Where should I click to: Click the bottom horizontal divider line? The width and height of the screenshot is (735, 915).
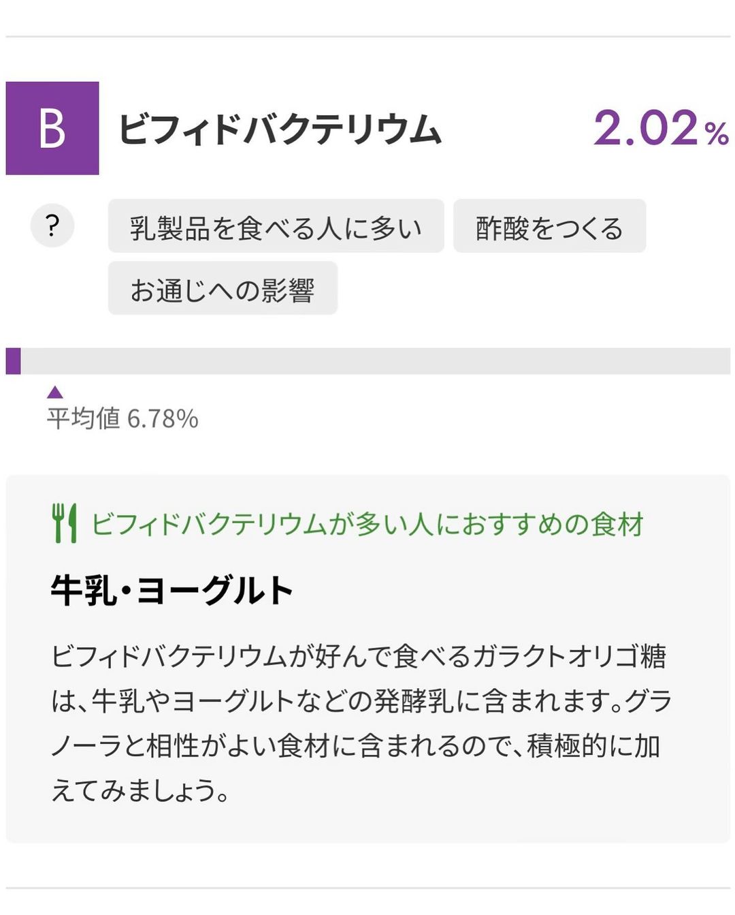(x=367, y=888)
